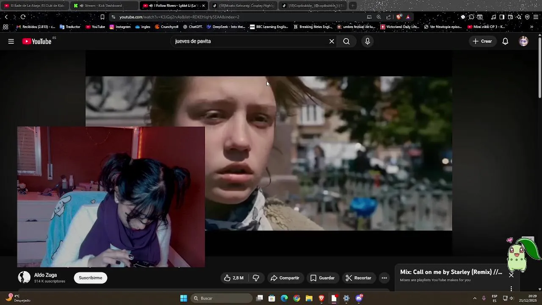This screenshot has height=305, width=542.
Task: Save the video with Guardar
Action: coord(322,278)
